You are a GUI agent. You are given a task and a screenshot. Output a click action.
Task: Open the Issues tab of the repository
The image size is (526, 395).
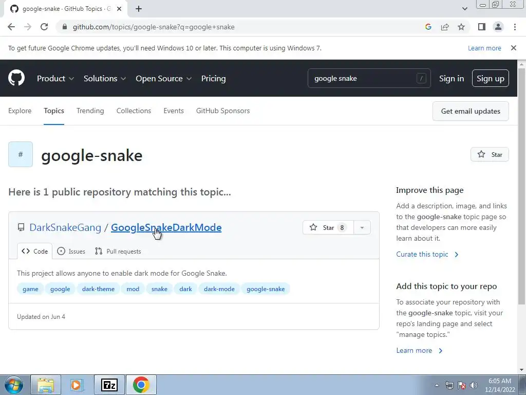(71, 251)
